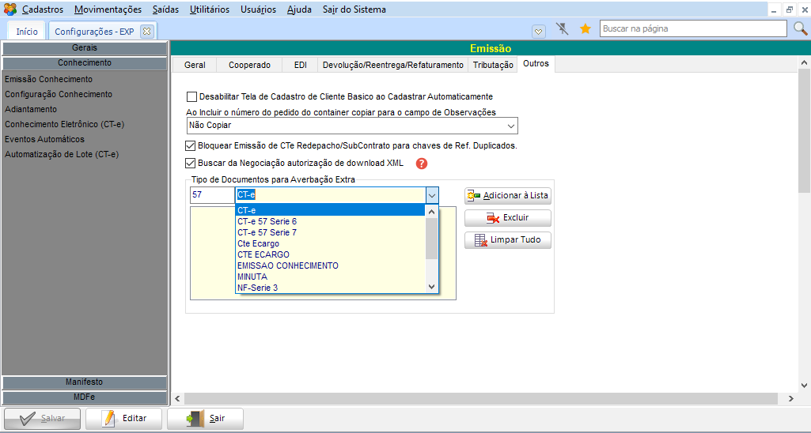
Task: Click the page vertical scrollbar up arrow
Action: coord(804,62)
